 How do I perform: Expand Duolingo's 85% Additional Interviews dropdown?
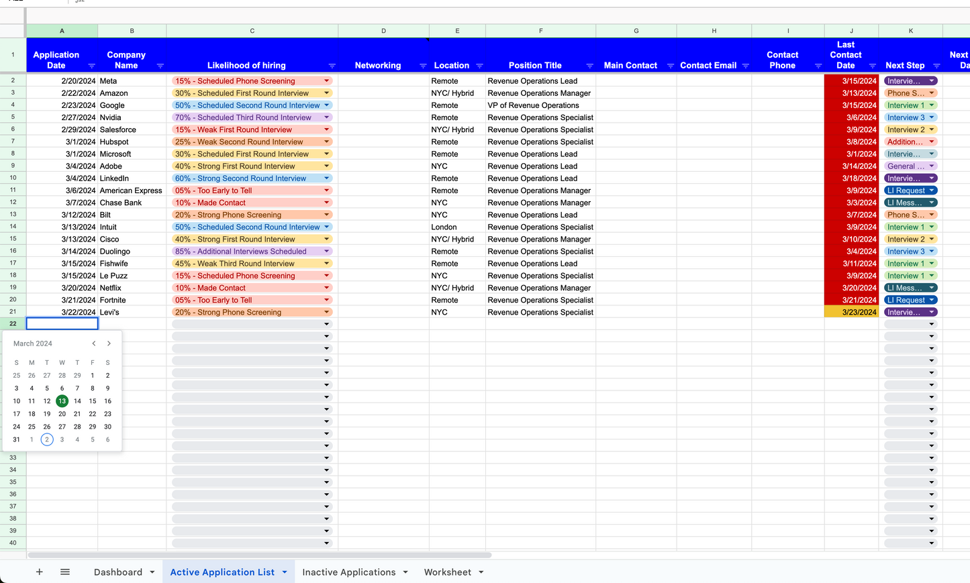[x=327, y=252]
